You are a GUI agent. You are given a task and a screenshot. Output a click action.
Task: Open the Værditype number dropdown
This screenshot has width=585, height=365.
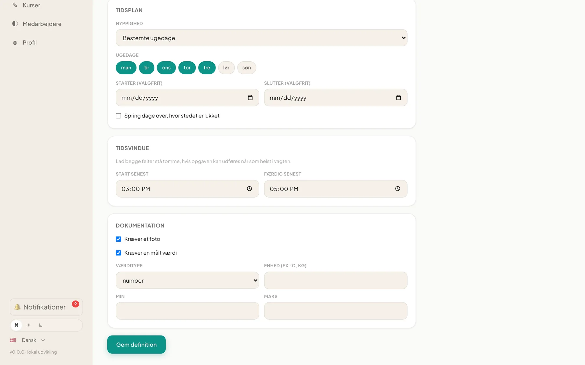[187, 280]
